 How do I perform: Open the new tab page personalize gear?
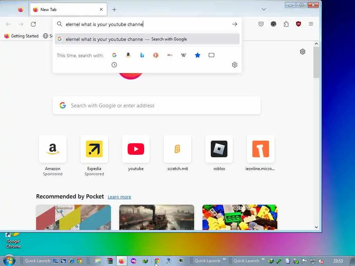pyautogui.click(x=302, y=52)
